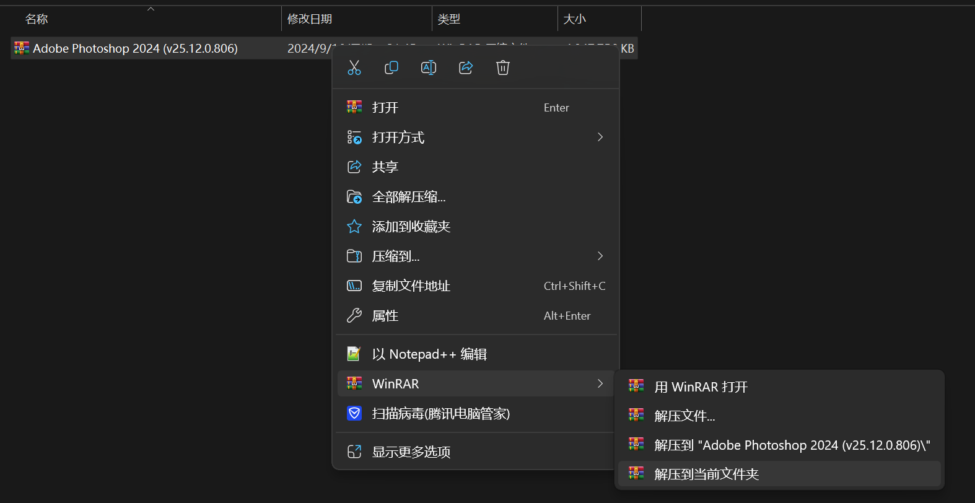Click the Cut scissors icon
This screenshot has width=975, height=503.
tap(354, 68)
